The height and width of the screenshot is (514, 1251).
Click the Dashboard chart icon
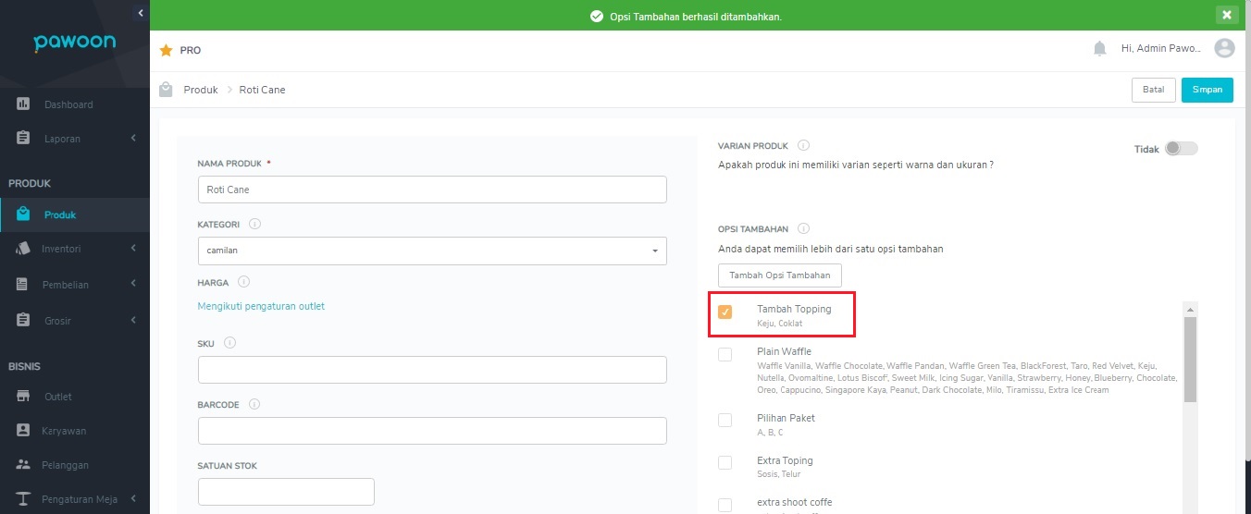[x=24, y=104]
